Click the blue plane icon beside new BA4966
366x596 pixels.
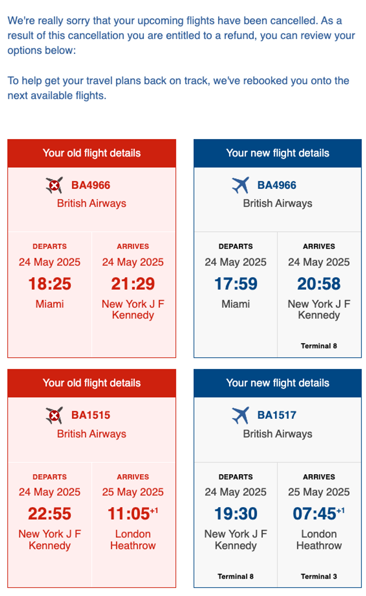click(240, 185)
